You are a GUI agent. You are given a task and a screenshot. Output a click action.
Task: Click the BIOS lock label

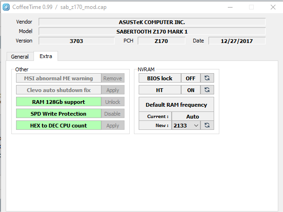coord(160,78)
